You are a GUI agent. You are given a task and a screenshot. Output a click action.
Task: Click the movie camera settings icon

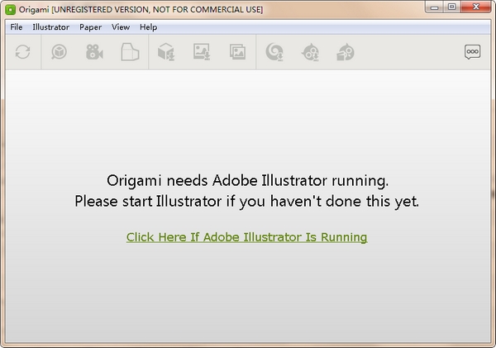pyautogui.click(x=94, y=52)
